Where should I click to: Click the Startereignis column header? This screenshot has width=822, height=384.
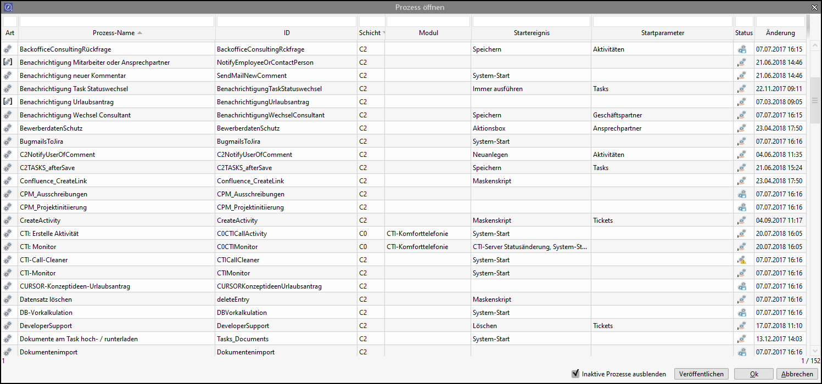pyautogui.click(x=531, y=33)
